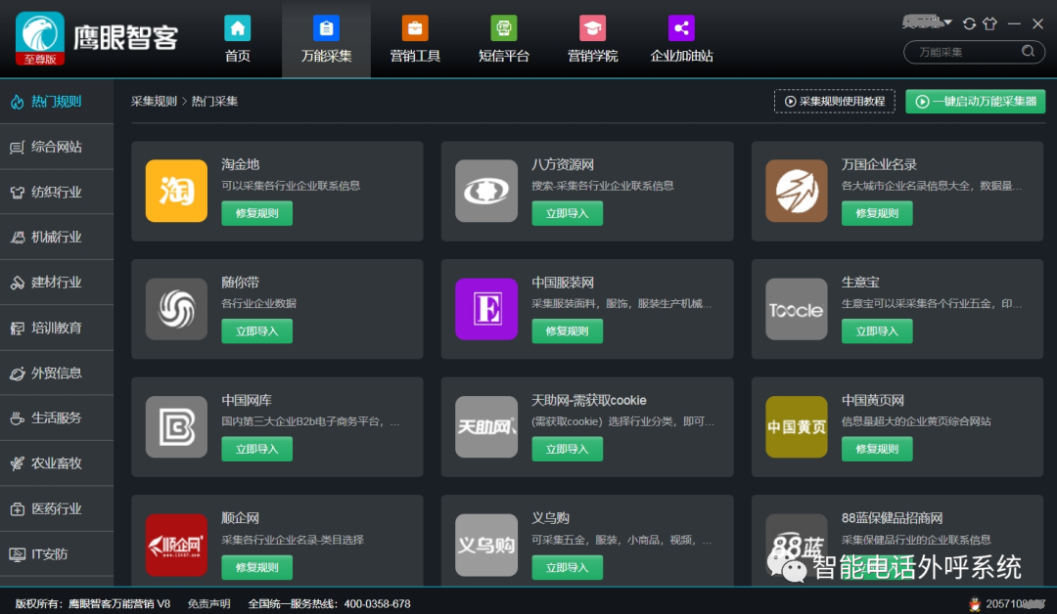Open 采集规则使用教程 tutorial button
The height and width of the screenshot is (614, 1057).
(835, 101)
